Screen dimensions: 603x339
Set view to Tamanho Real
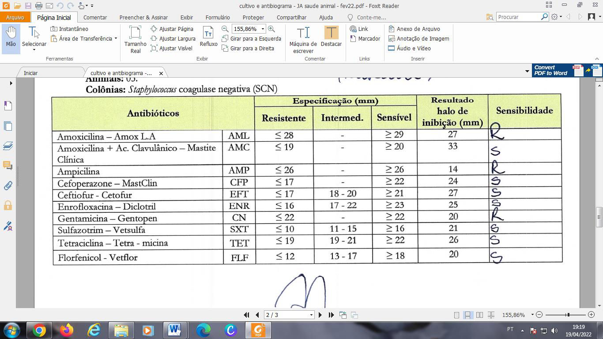pos(136,39)
